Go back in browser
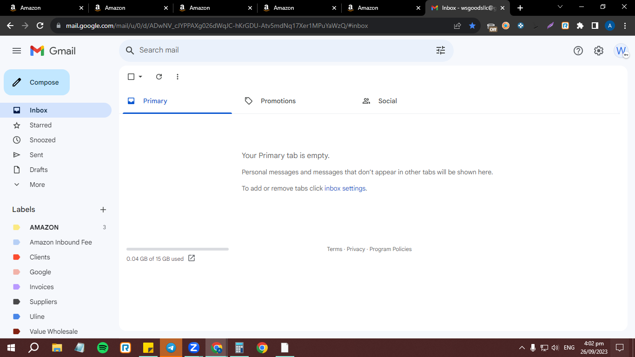The image size is (635, 357). pos(10,26)
